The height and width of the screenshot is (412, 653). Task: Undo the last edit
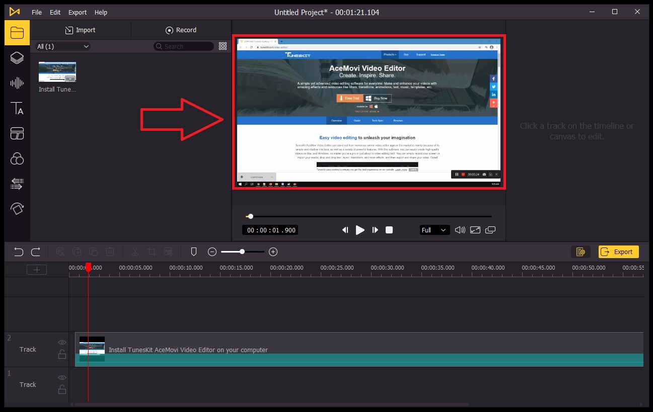click(x=19, y=252)
